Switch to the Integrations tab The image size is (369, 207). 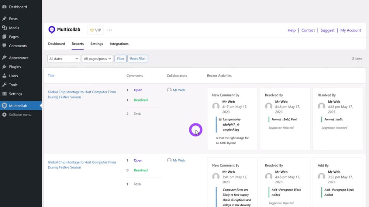pyautogui.click(x=119, y=44)
